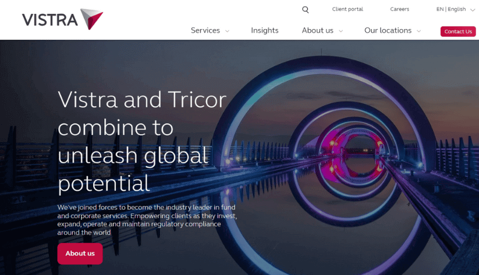The height and width of the screenshot is (275, 479).
Task: Open the Client portal link
Action: 347,9
